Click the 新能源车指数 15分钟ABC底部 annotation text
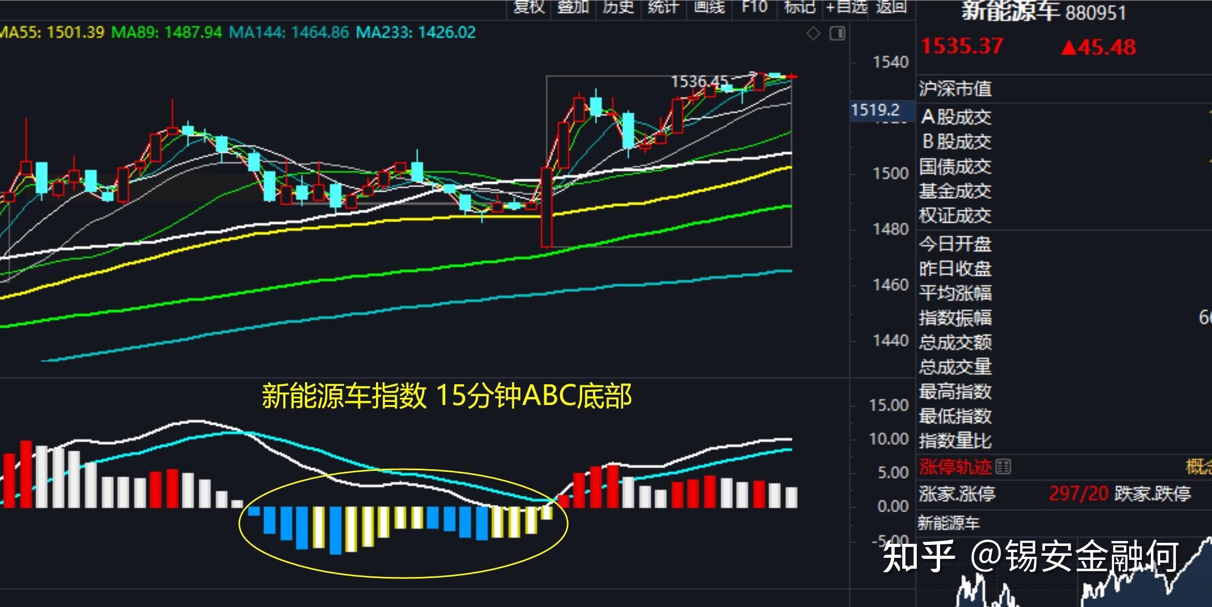This screenshot has height=607, width=1212. point(446,396)
